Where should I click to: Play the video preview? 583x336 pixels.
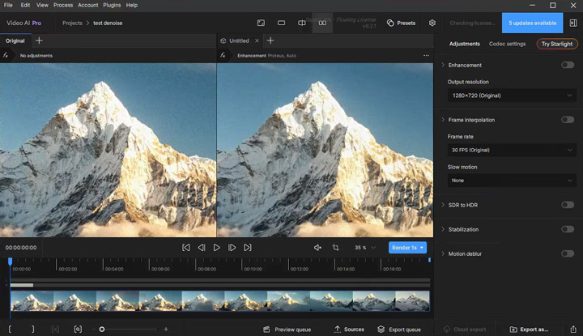click(216, 248)
